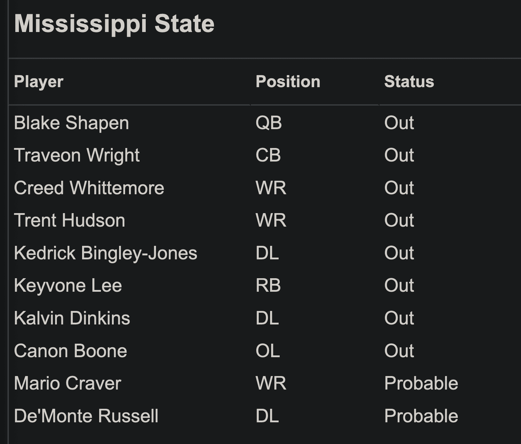
Task: Select Blake Shapen player name
Action: coord(71,123)
